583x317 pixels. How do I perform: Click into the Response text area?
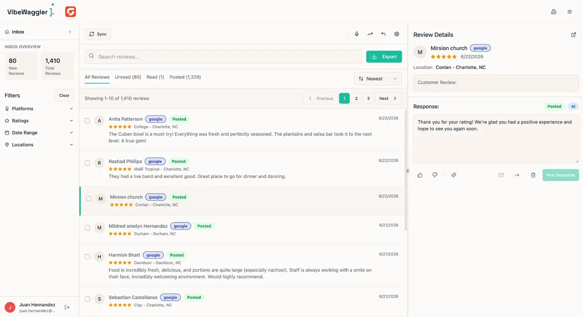(x=496, y=138)
